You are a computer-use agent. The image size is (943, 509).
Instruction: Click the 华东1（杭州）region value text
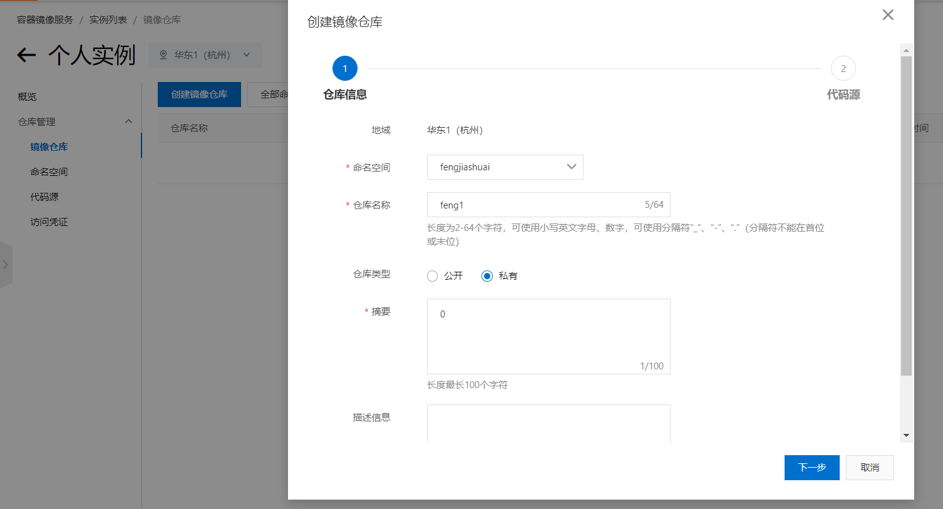[x=455, y=130]
